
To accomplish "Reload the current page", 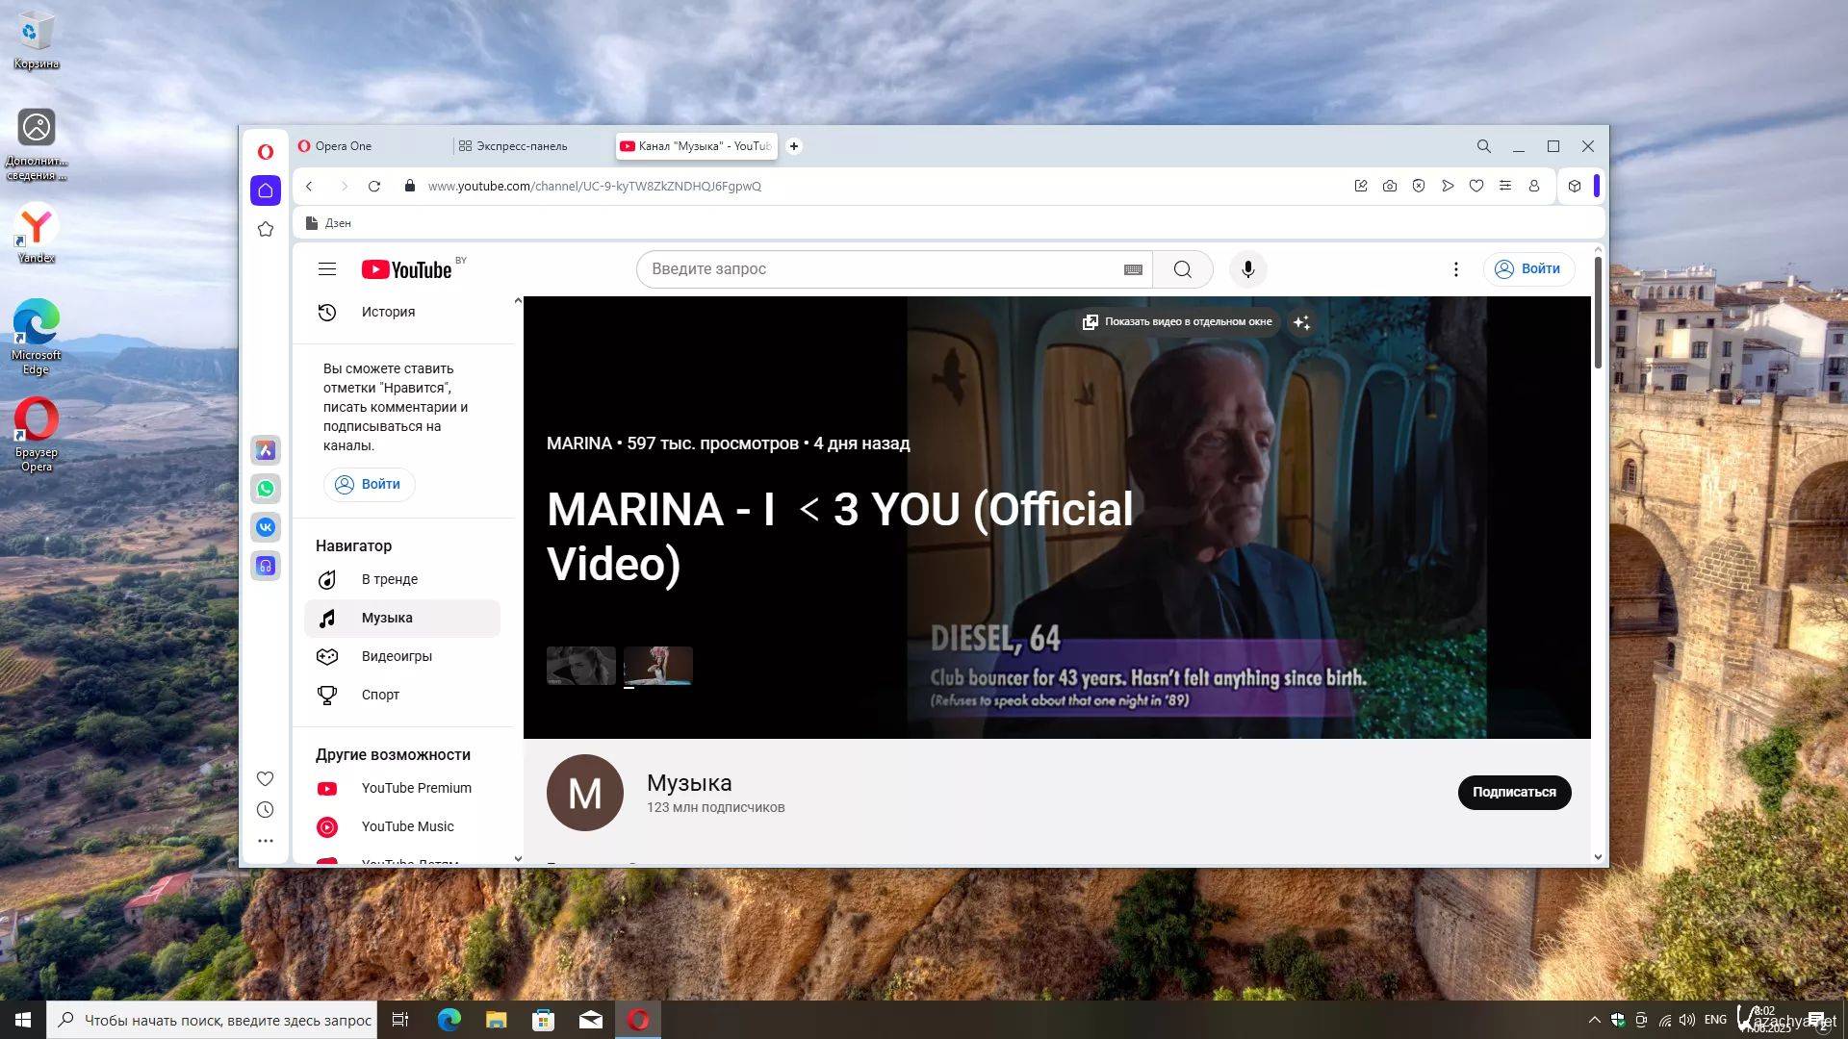I will [374, 187].
